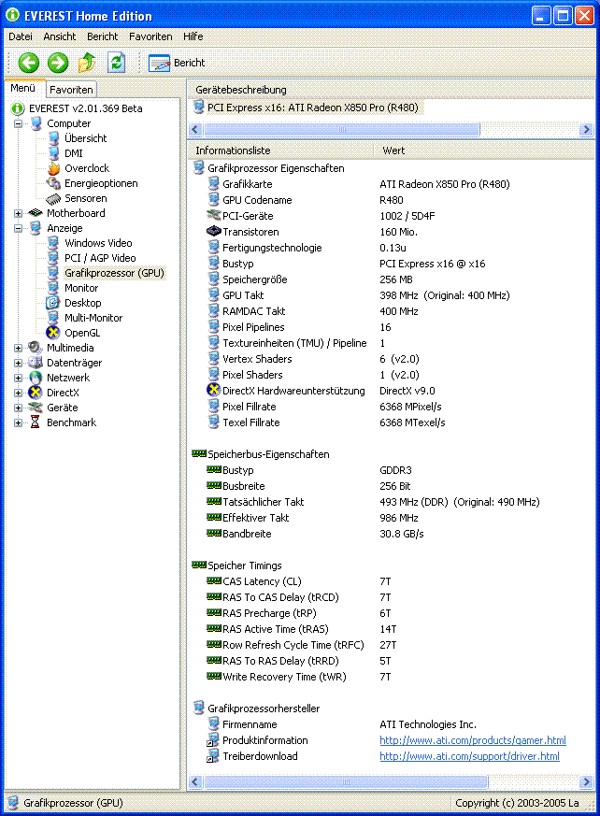Click the green Back arrow toolbar icon

pos(29,63)
